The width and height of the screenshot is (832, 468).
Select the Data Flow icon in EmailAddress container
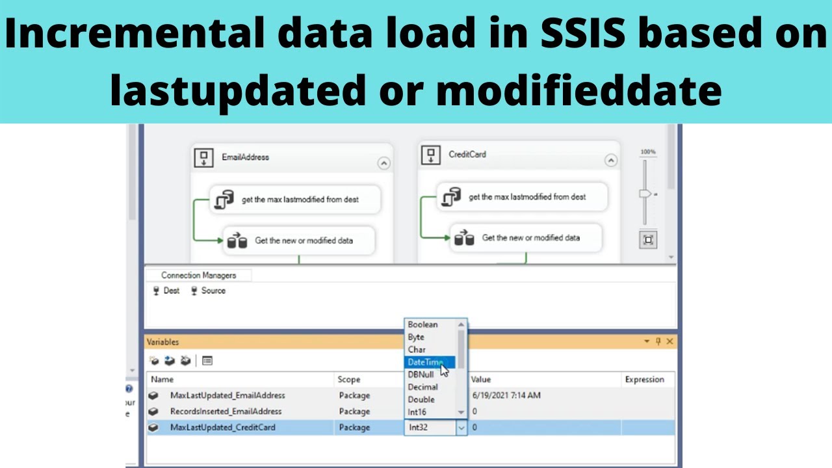[237, 241]
